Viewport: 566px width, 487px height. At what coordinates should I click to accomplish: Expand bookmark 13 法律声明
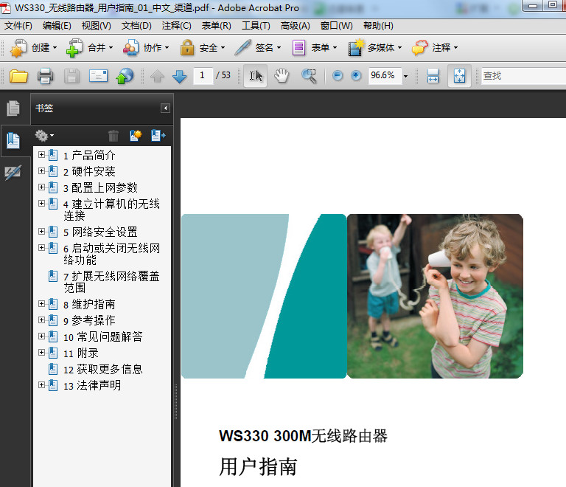pos(41,384)
